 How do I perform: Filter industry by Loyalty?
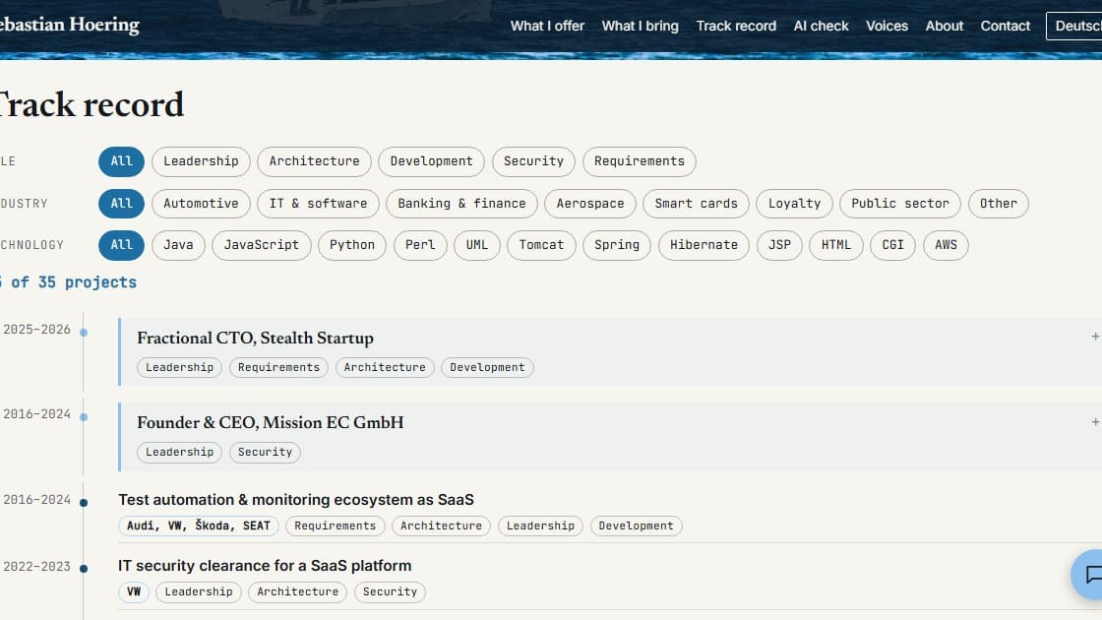(794, 203)
